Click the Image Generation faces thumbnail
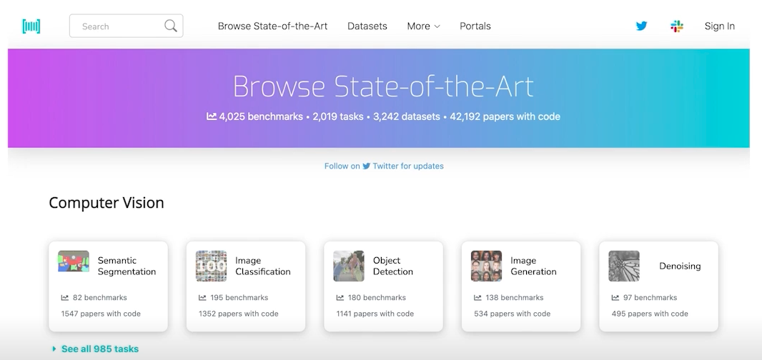 point(486,266)
